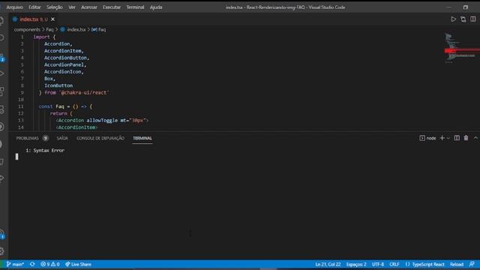
Task: Switch git branch main* in status bar
Action: [15, 264]
